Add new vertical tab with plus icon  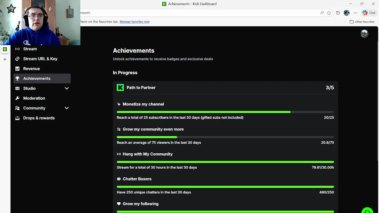[5, 59]
